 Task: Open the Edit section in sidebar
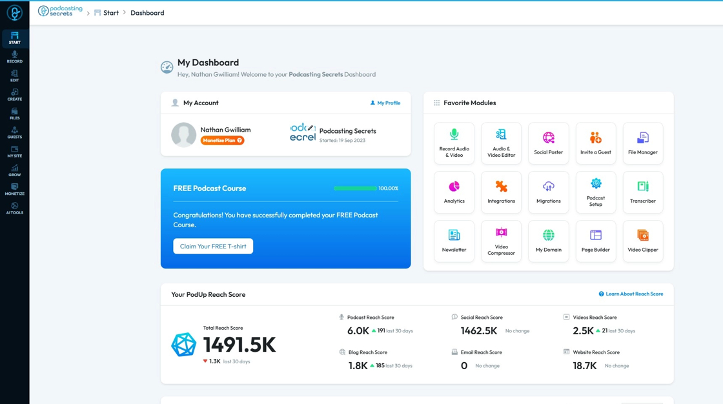[x=14, y=76]
